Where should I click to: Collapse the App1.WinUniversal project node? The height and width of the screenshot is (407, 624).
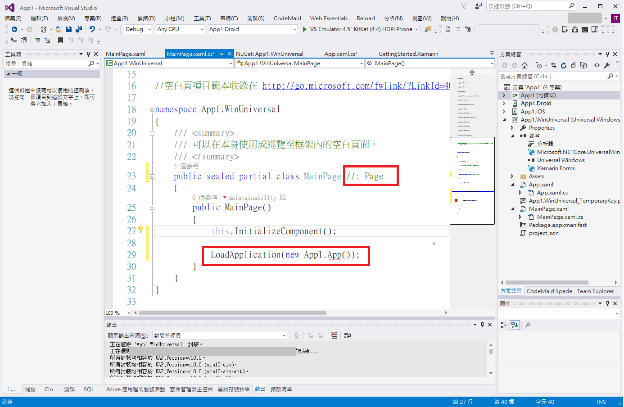click(x=504, y=120)
